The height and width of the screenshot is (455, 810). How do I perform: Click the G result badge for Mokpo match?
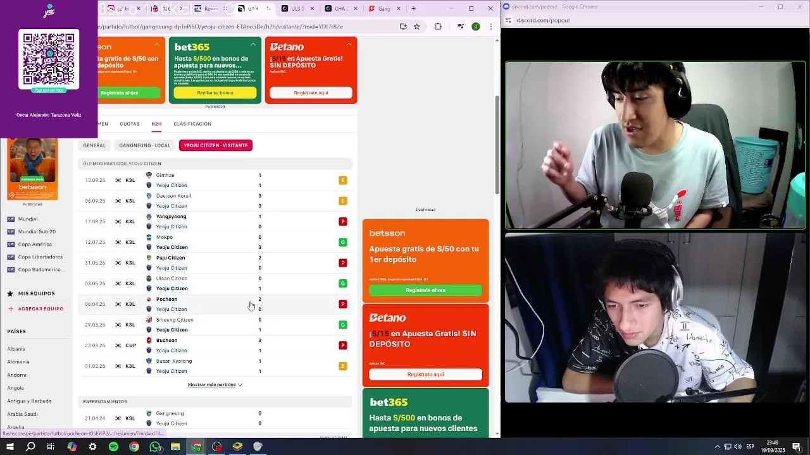pyautogui.click(x=343, y=242)
